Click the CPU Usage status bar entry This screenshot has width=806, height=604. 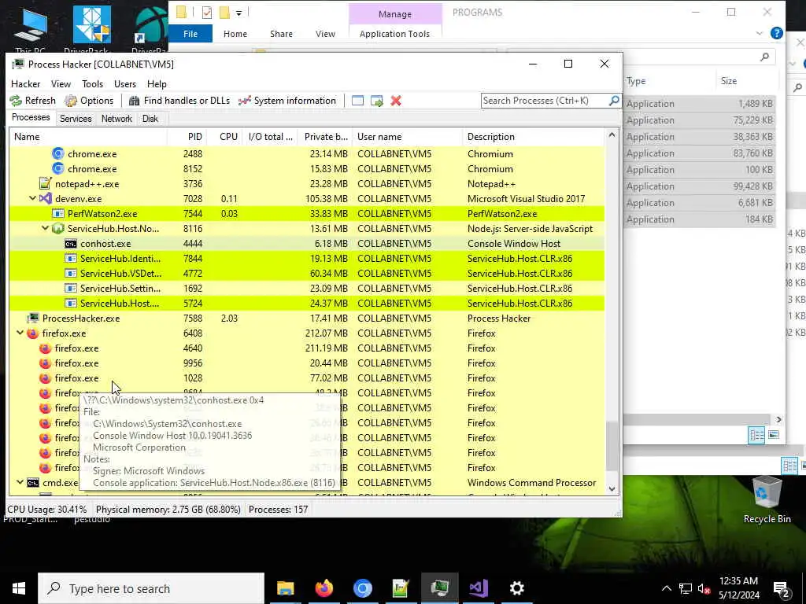click(46, 510)
